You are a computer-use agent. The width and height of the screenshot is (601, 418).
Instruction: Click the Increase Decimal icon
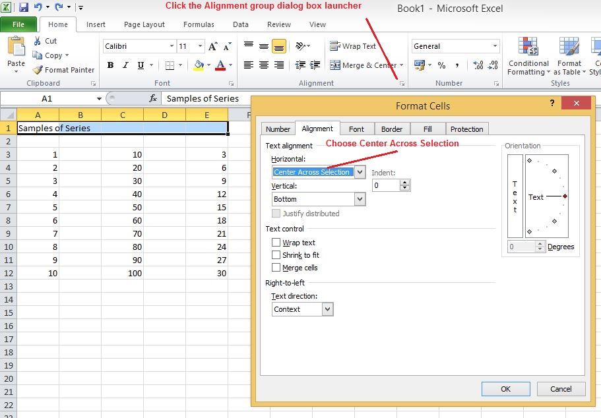(x=478, y=65)
